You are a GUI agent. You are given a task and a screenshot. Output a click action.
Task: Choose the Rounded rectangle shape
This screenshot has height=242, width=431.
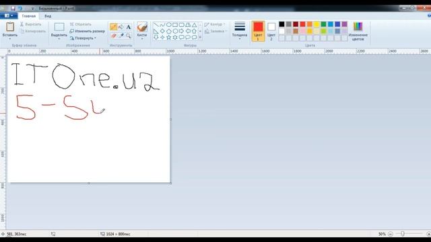coord(181,25)
